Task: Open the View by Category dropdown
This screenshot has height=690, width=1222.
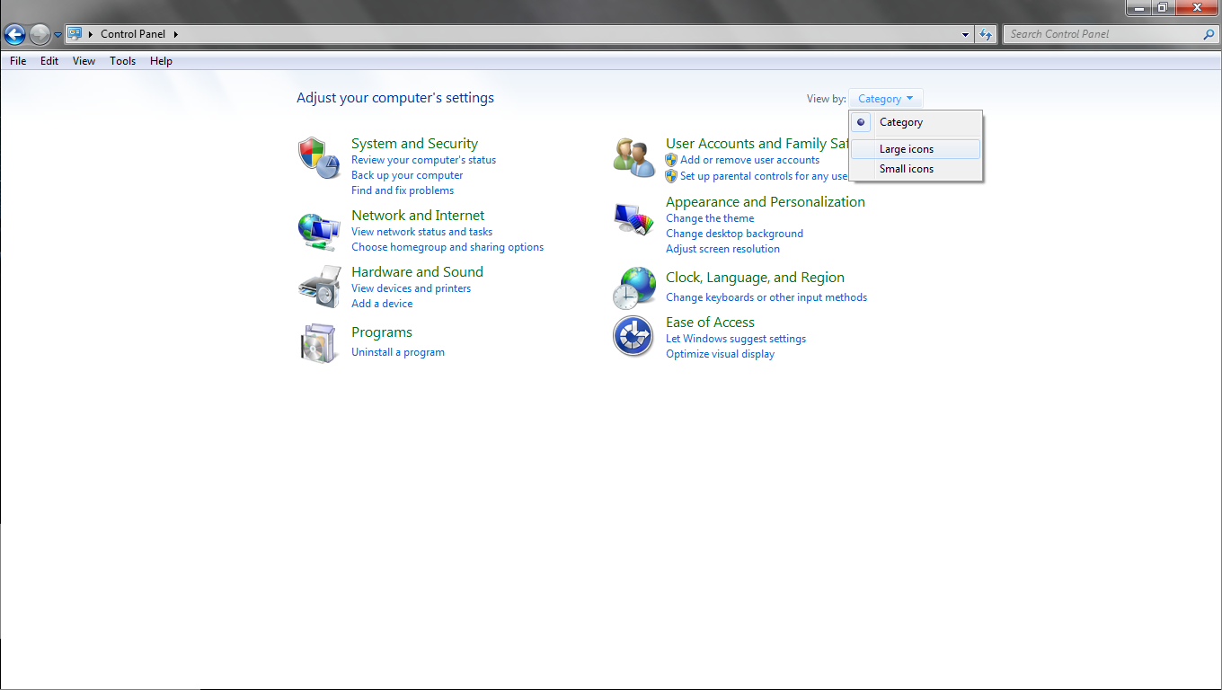Action: click(885, 99)
